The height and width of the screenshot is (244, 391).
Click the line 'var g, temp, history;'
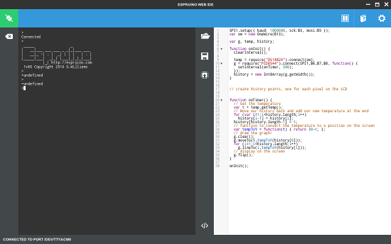point(252,41)
